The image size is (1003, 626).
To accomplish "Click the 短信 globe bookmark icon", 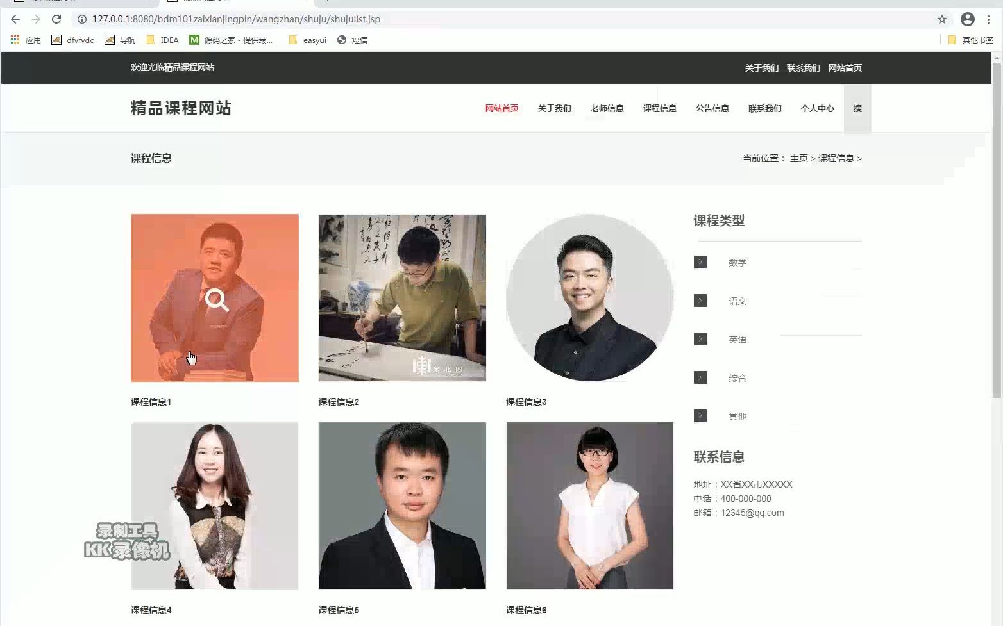I will (341, 40).
